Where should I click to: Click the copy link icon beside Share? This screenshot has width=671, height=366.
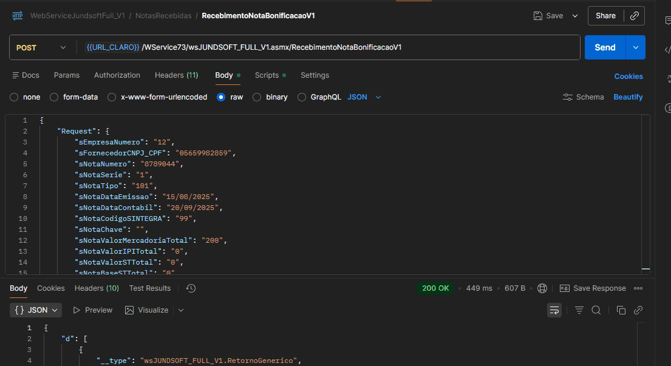pos(635,16)
